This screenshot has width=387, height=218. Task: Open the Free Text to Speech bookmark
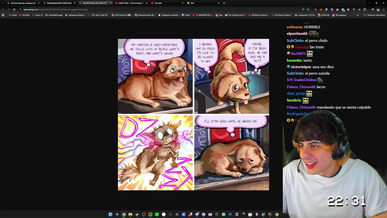click(x=281, y=15)
